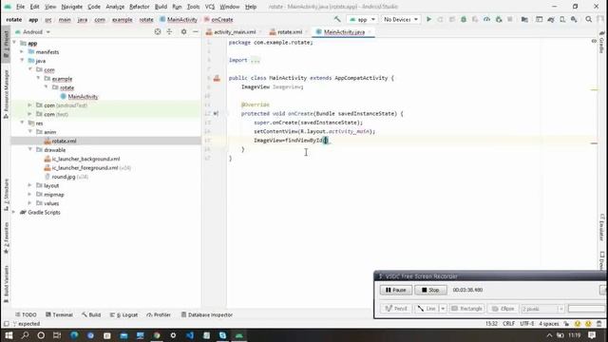The height and width of the screenshot is (342, 608).
Task: Open the app run configuration dropdown
Action: 362,19
